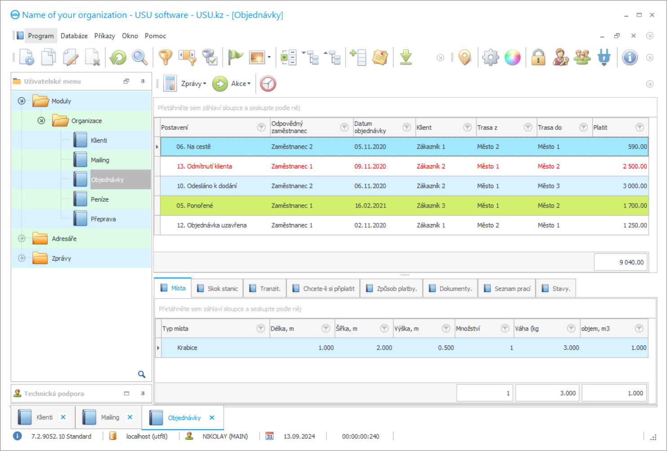Open the search magnifier tool in toolbar
Viewport: 667px width, 451px height.
tap(140, 57)
